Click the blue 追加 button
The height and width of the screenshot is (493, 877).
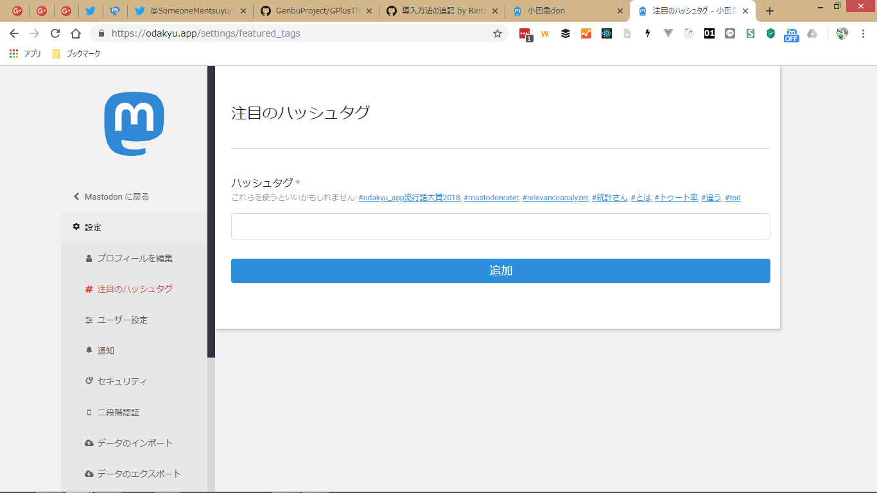click(x=500, y=271)
